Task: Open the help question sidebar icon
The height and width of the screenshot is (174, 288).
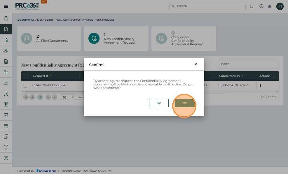Action: point(6,137)
